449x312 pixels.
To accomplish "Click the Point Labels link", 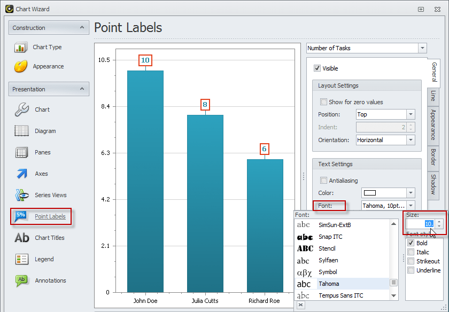I will (50, 216).
